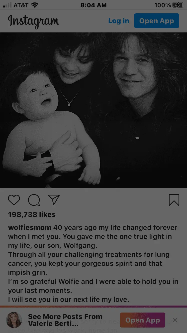Click the Instagram logo
Screen dimensions: 187x333
pyautogui.click(x=34, y=21)
